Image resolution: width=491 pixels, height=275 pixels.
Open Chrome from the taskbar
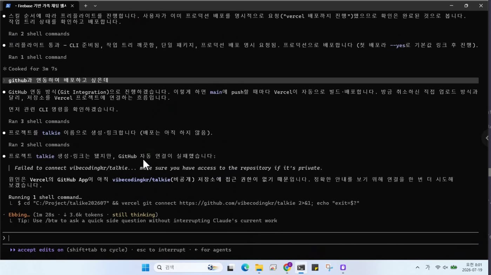click(287, 268)
